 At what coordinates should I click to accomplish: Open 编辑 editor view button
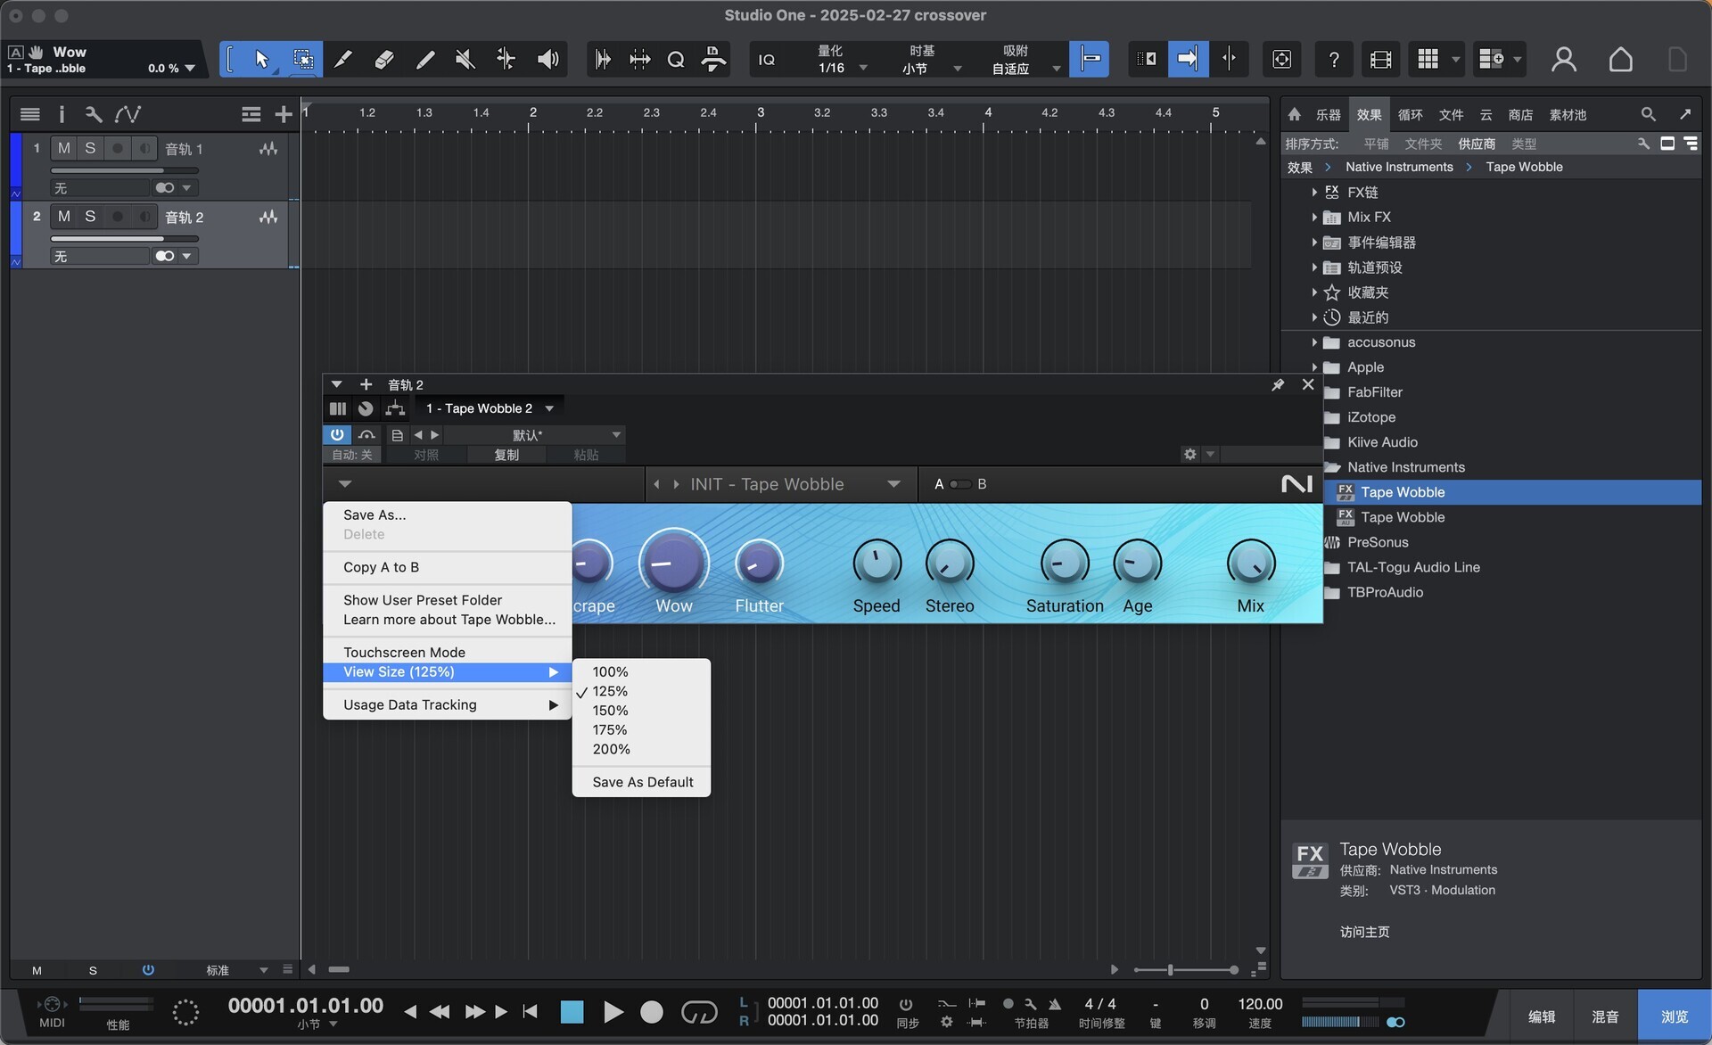pos(1541,1016)
